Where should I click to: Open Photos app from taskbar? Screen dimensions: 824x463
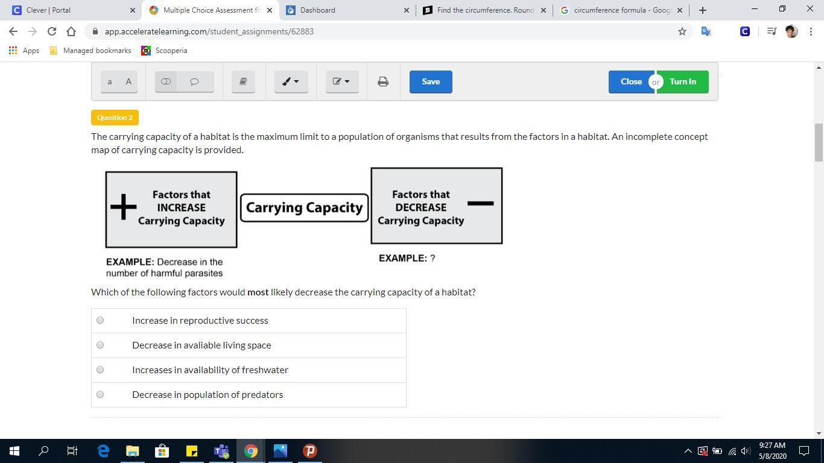click(280, 451)
